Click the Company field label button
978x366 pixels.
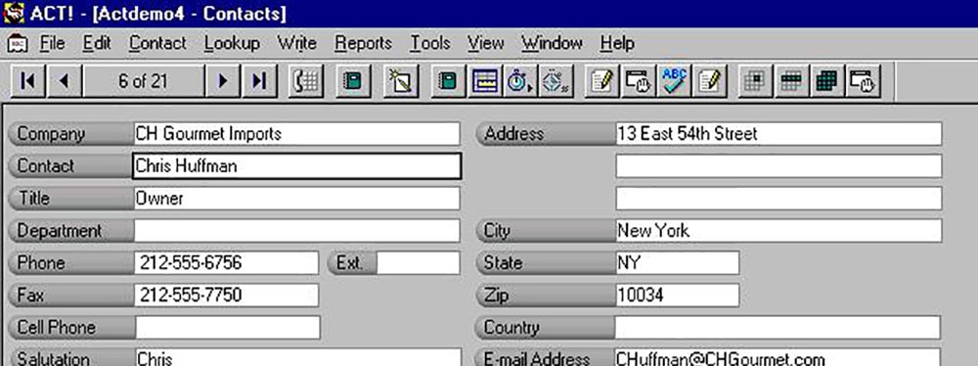click(70, 134)
